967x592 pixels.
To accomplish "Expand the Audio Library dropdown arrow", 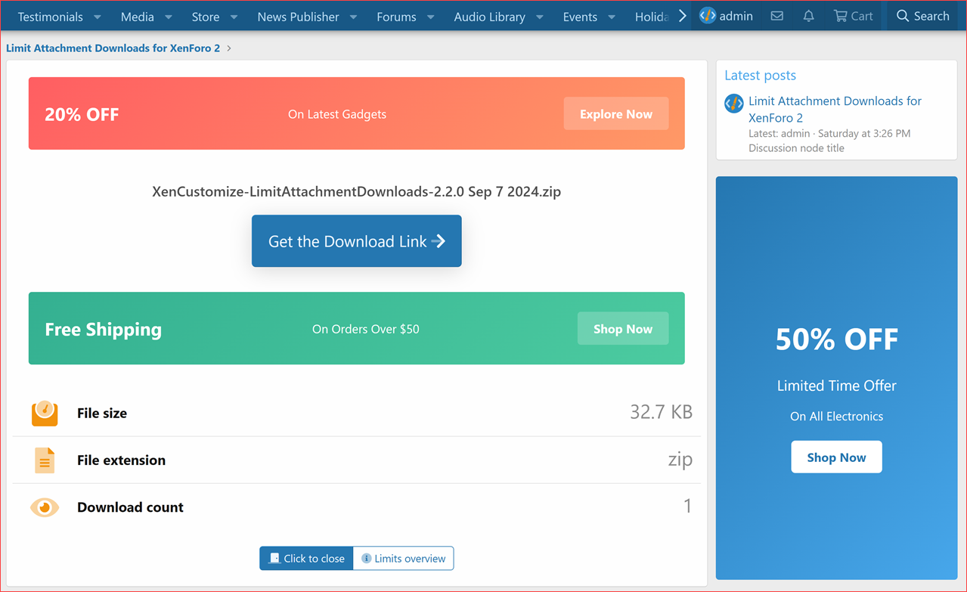I will pyautogui.click(x=540, y=17).
